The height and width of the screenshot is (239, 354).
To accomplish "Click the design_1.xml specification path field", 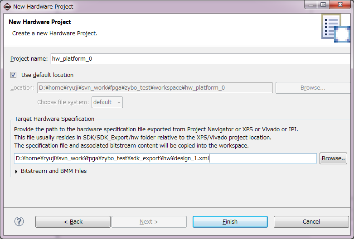I will [165, 158].
